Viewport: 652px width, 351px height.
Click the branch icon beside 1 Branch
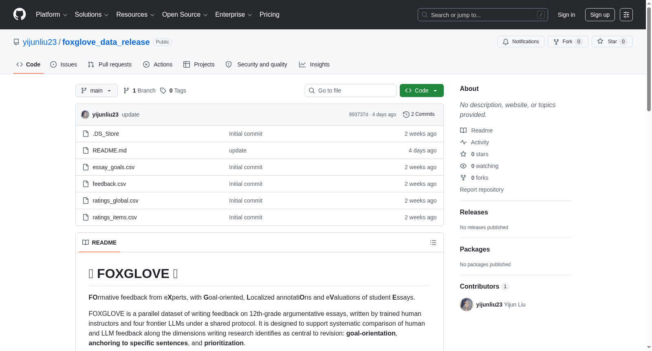coord(126,91)
